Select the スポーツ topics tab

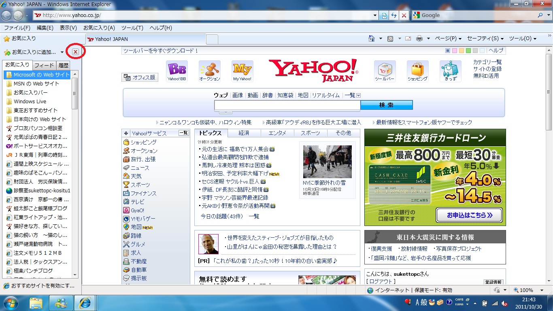[310, 133]
